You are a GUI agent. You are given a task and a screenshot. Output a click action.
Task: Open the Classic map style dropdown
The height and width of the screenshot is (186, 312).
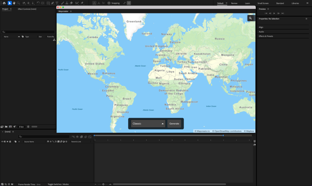pos(148,123)
